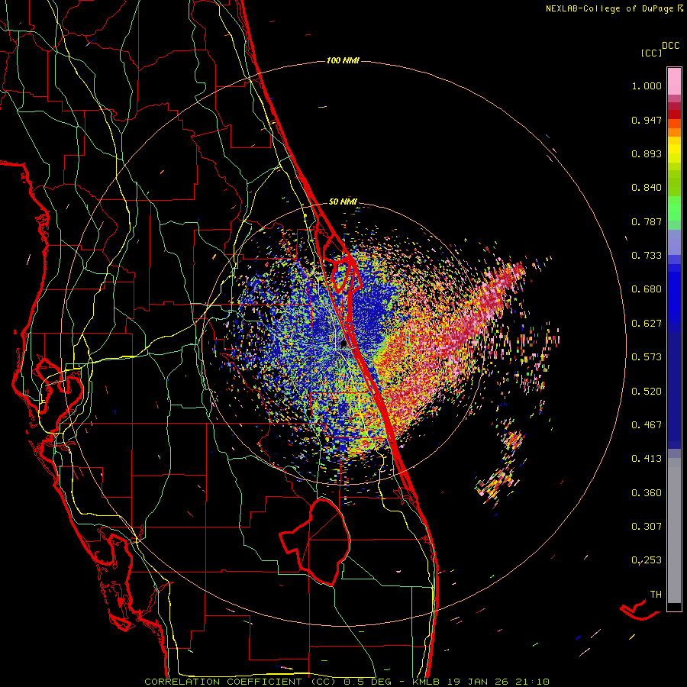Click the DCC label above the color bar
The width and height of the screenshot is (687, 687).
670,46
